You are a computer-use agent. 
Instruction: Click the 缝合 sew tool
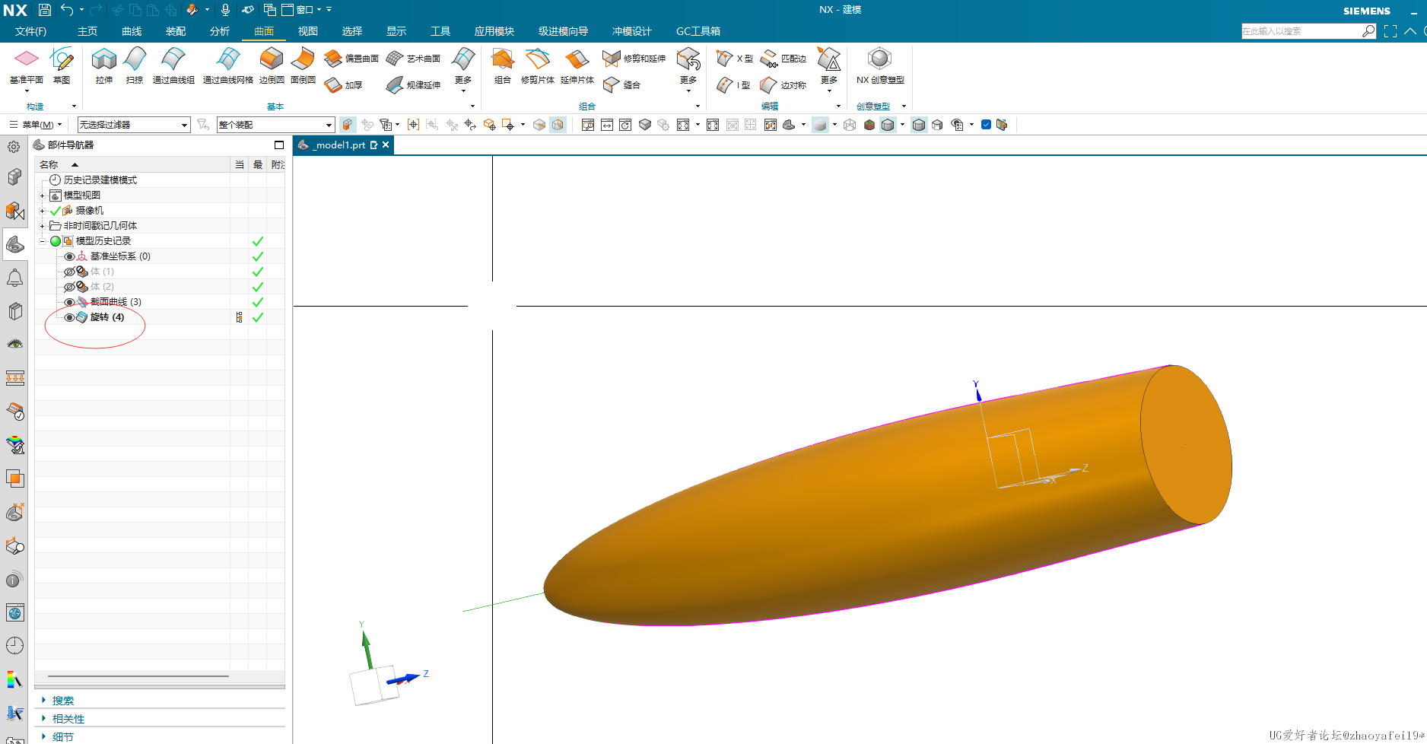click(x=621, y=85)
